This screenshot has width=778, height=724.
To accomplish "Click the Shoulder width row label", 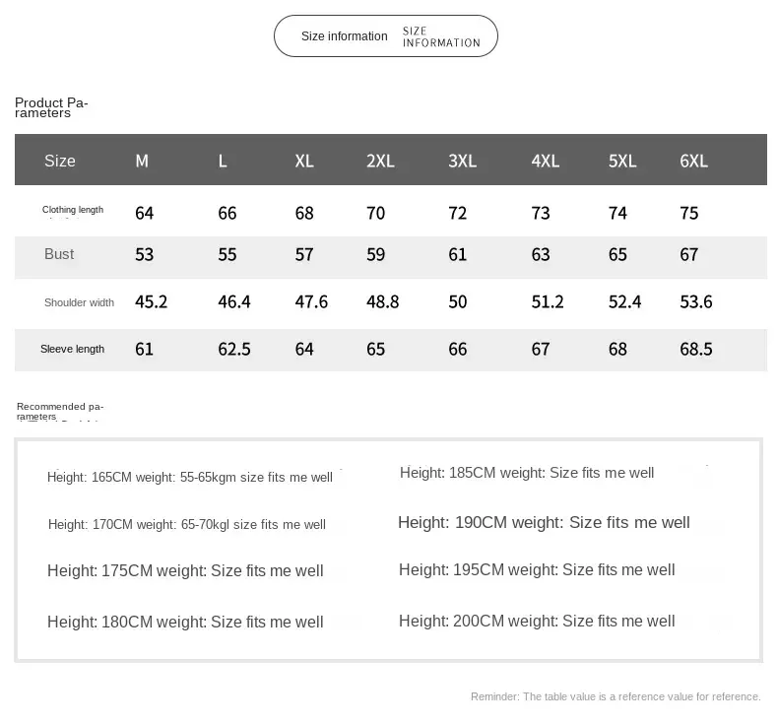I will pyautogui.click(x=79, y=302).
